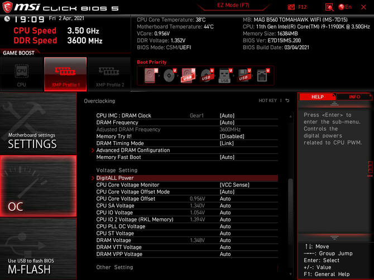Switch to the INFO tab
Image resolution: width=374 pixels, height=280 pixels.
(x=354, y=96)
